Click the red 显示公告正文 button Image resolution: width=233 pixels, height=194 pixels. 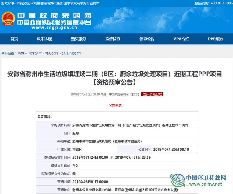tap(152, 94)
